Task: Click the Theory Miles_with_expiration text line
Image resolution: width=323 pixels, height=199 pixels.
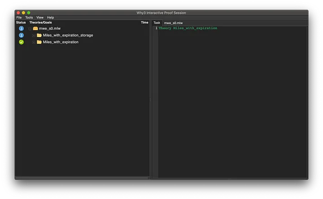Action: tap(188, 28)
